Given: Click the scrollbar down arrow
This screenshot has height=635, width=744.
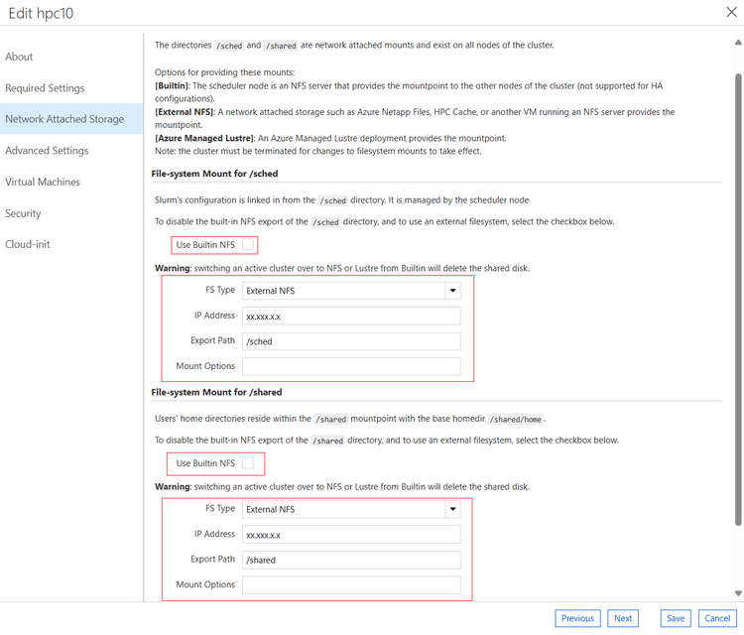Looking at the screenshot, I should 738,592.
